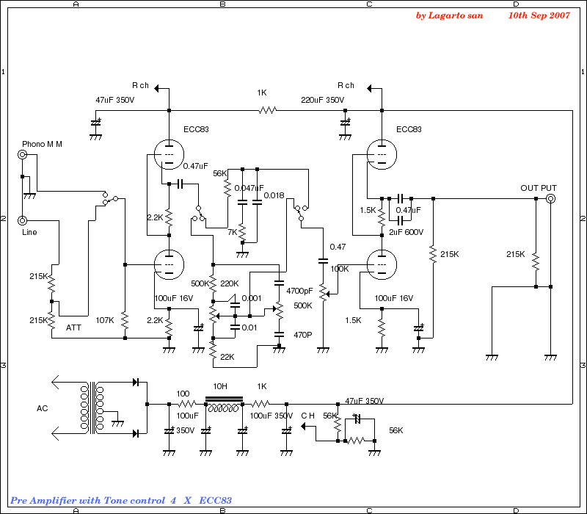This screenshot has width=587, height=514.
Task: Click the Line input jack symbol
Action: pos(23,220)
